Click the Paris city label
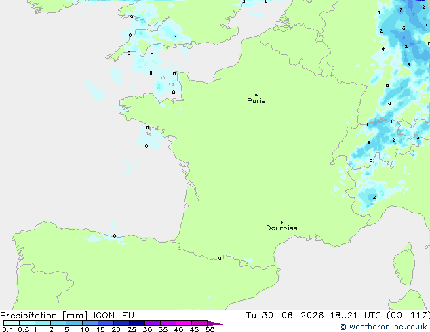This screenshot has width=430, height=332. click(x=256, y=101)
